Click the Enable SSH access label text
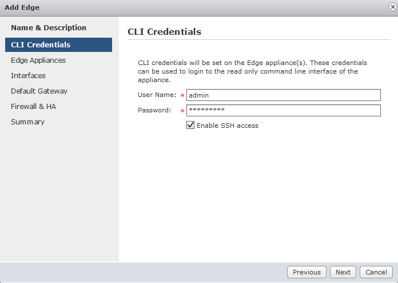This screenshot has width=398, height=283. click(228, 126)
